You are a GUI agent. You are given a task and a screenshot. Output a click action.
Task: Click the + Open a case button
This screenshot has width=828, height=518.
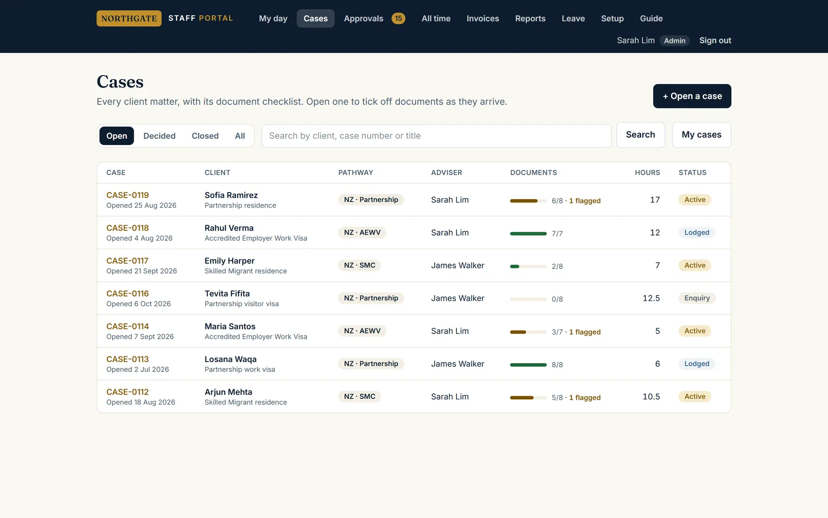(x=692, y=96)
